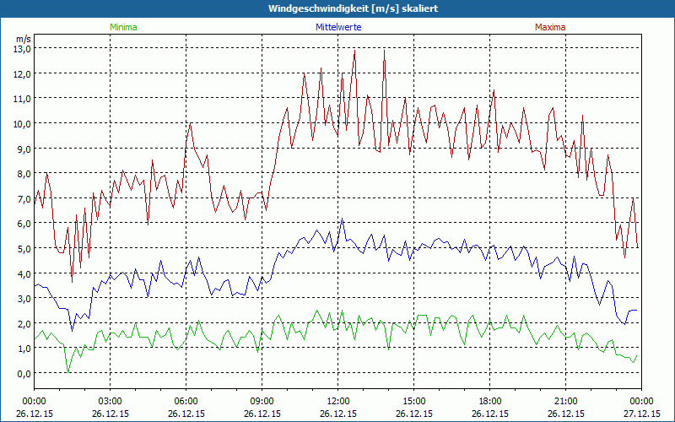The height and width of the screenshot is (422, 675).
Task: Click the 2,0 y-axis value
Action: click(x=24, y=323)
